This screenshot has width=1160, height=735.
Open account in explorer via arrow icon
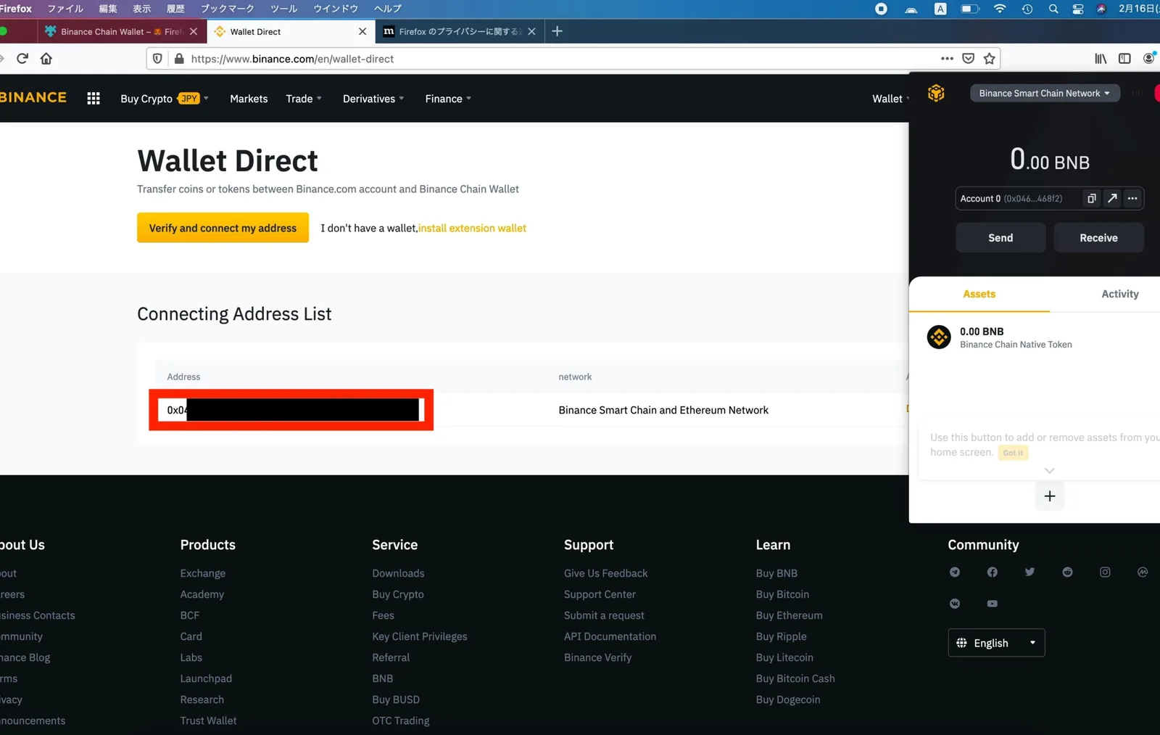(x=1112, y=198)
